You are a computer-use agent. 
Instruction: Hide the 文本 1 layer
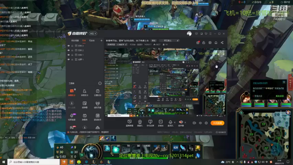click(68, 55)
